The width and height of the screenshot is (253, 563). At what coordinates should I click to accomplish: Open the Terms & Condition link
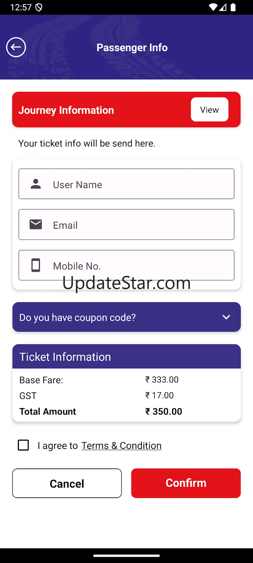121,446
